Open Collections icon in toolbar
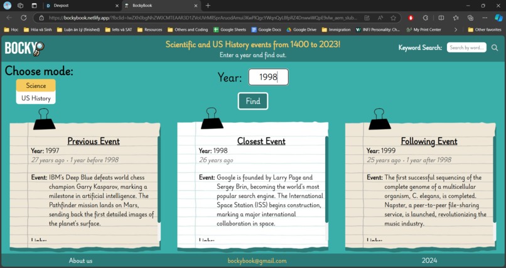Viewport: 506px width, 268px height. [x=470, y=18]
